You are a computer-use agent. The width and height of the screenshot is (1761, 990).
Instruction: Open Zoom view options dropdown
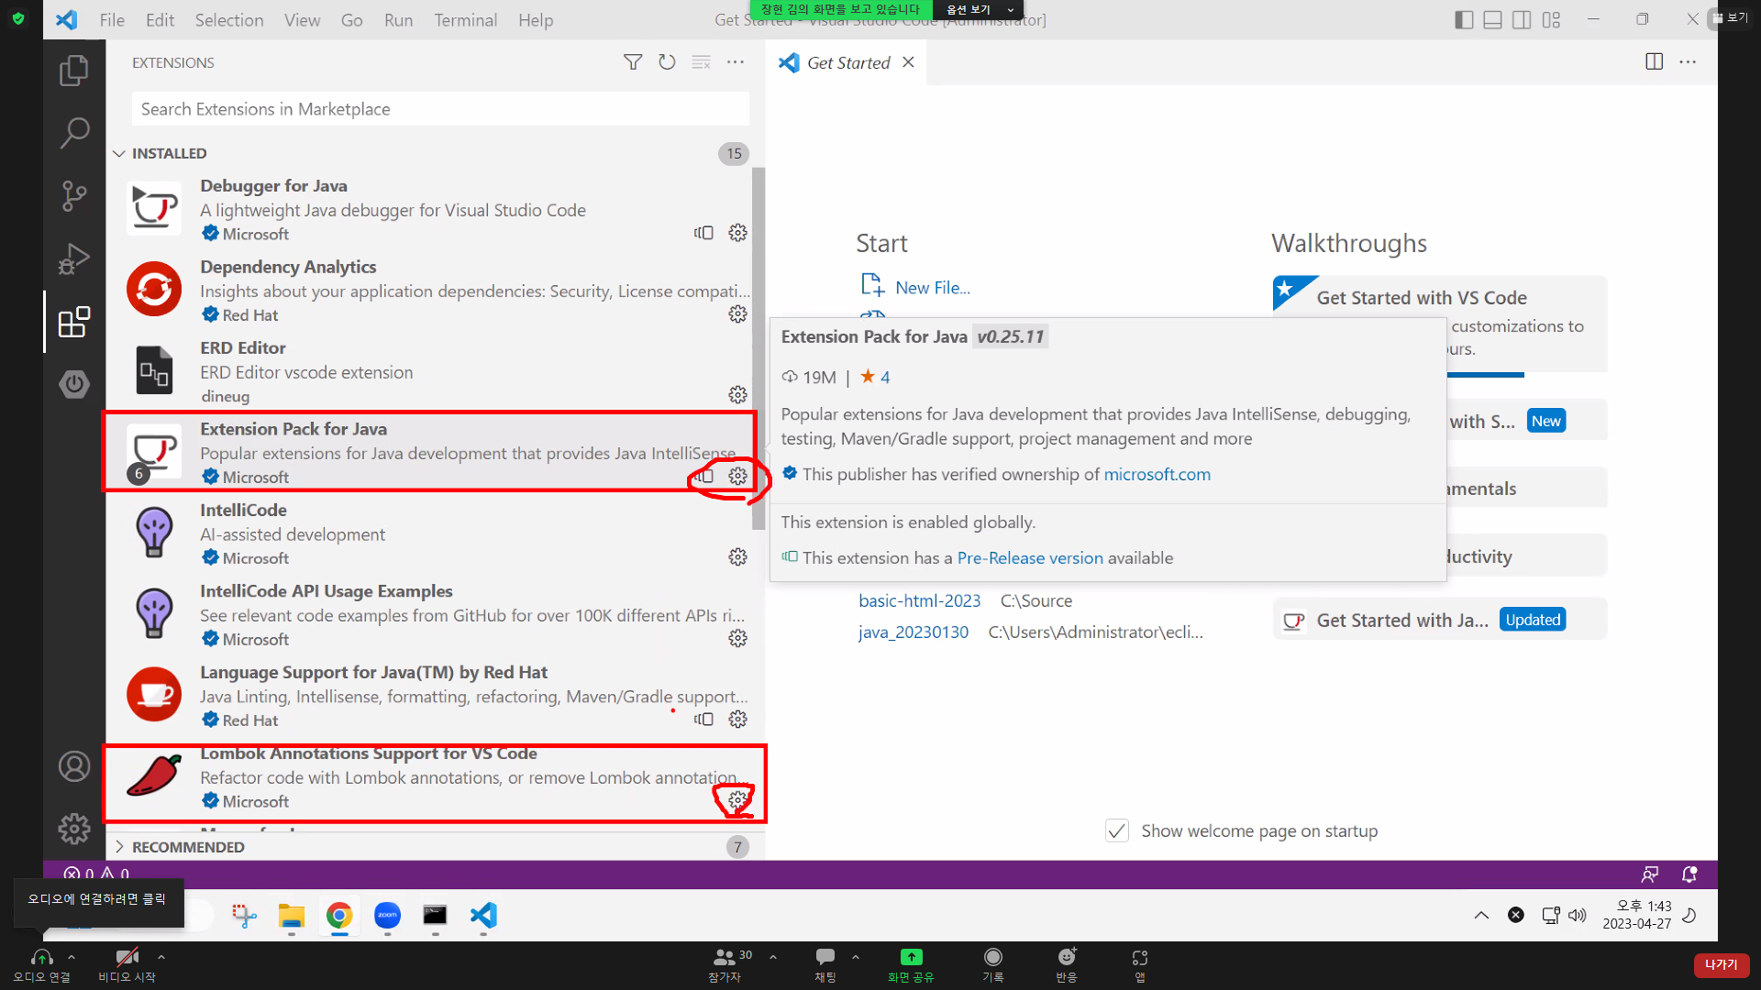979,9
